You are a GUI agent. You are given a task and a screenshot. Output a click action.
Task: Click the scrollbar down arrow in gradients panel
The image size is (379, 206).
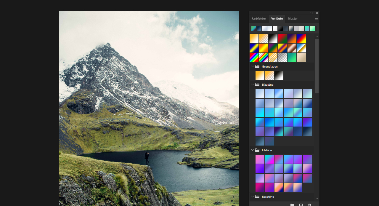[x=317, y=198]
